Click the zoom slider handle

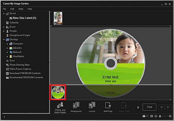pyautogui.click(x=160, y=116)
